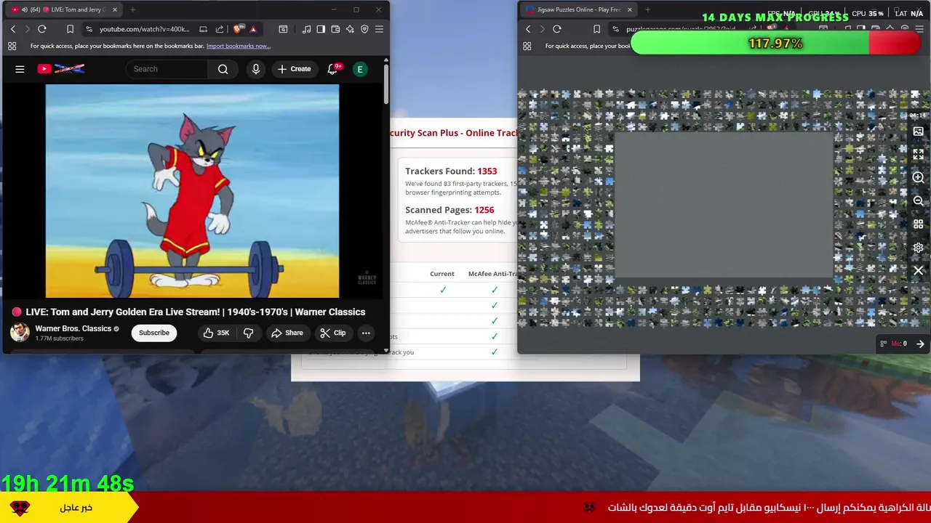Click the arrow next to Me: 0
The height and width of the screenshot is (523, 931).
tap(920, 344)
